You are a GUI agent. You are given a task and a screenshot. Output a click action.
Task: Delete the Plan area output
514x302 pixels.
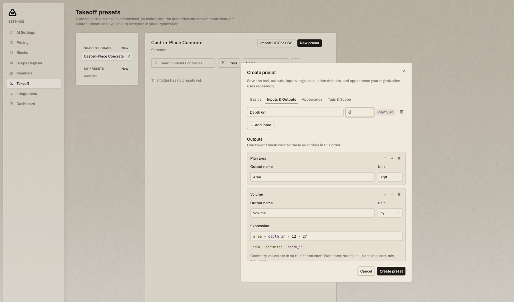pyautogui.click(x=399, y=158)
